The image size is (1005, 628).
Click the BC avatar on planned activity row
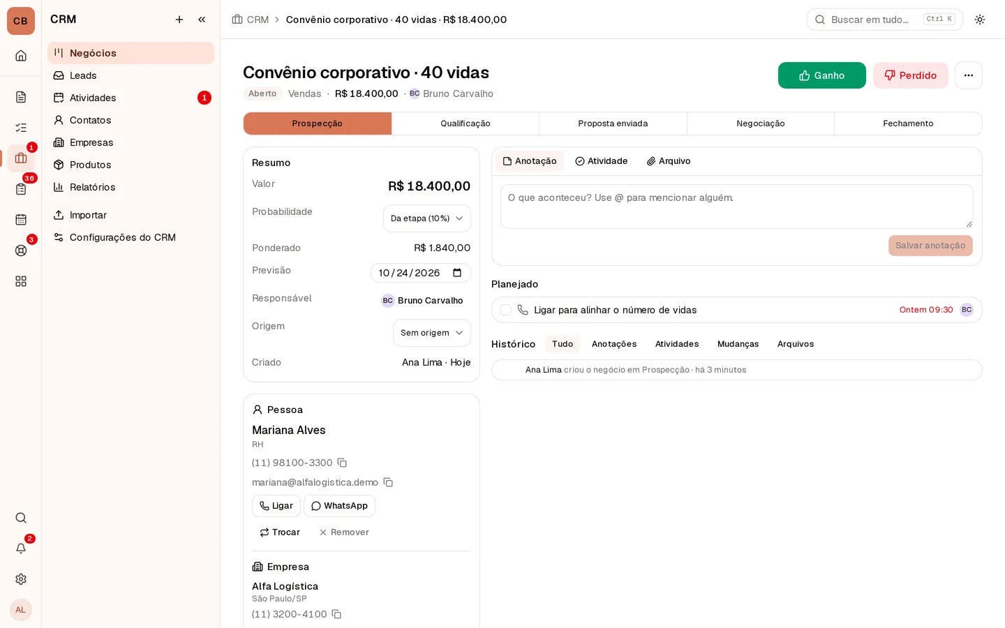click(967, 310)
